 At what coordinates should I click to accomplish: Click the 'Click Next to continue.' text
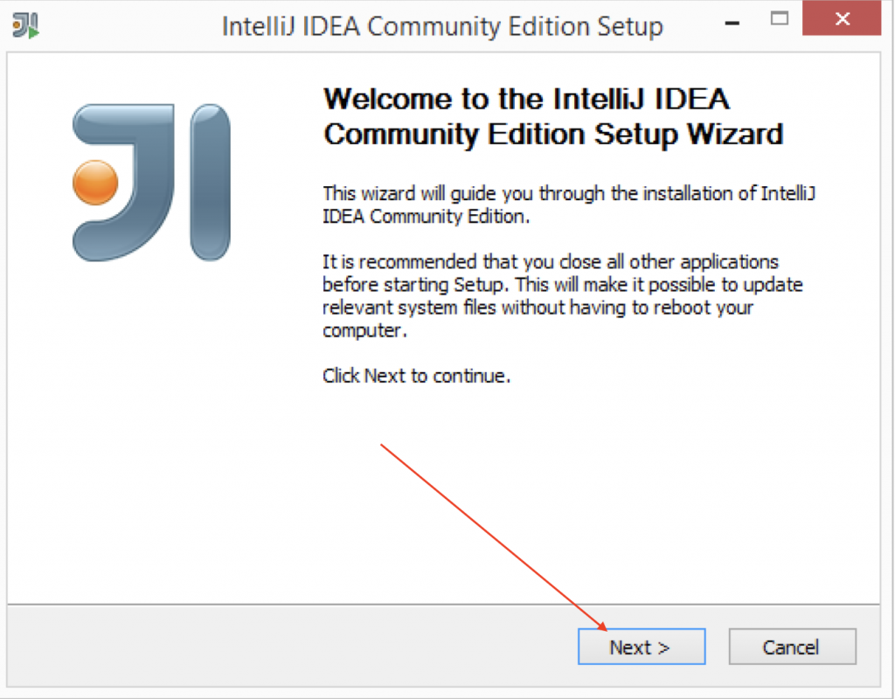(417, 376)
